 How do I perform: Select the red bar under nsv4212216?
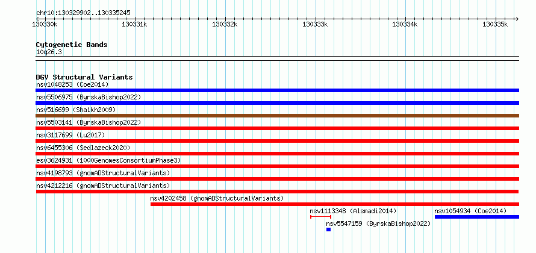277,192
